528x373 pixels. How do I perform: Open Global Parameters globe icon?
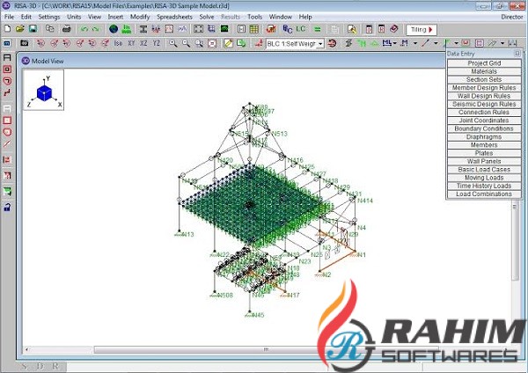[x=114, y=29]
